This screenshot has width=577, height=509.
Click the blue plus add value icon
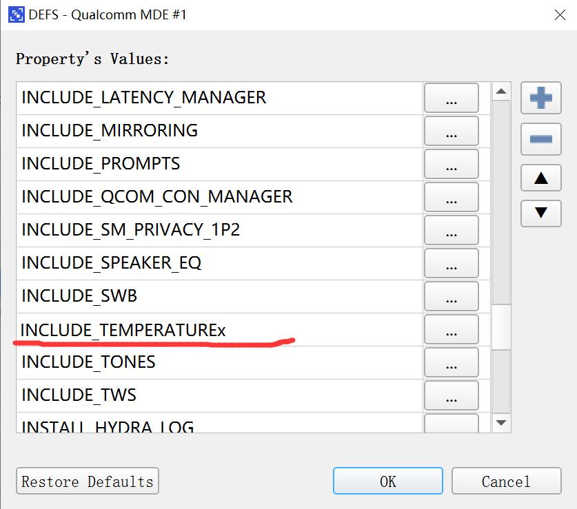click(540, 98)
